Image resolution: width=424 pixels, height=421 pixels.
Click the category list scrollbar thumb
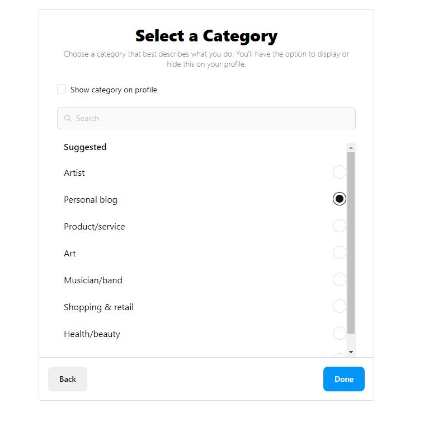coord(351,243)
